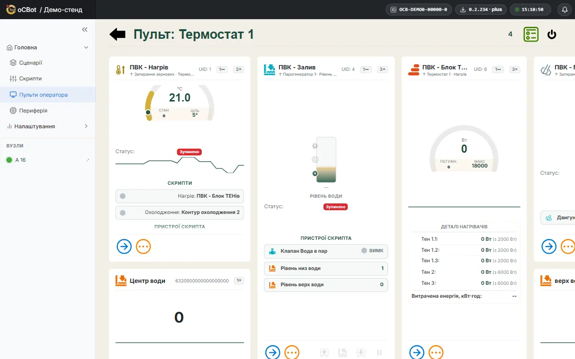Screen dimensions: 575x359
Task: Click the thermometer icon of ПВК - Нагрів
Action: tap(120, 70)
